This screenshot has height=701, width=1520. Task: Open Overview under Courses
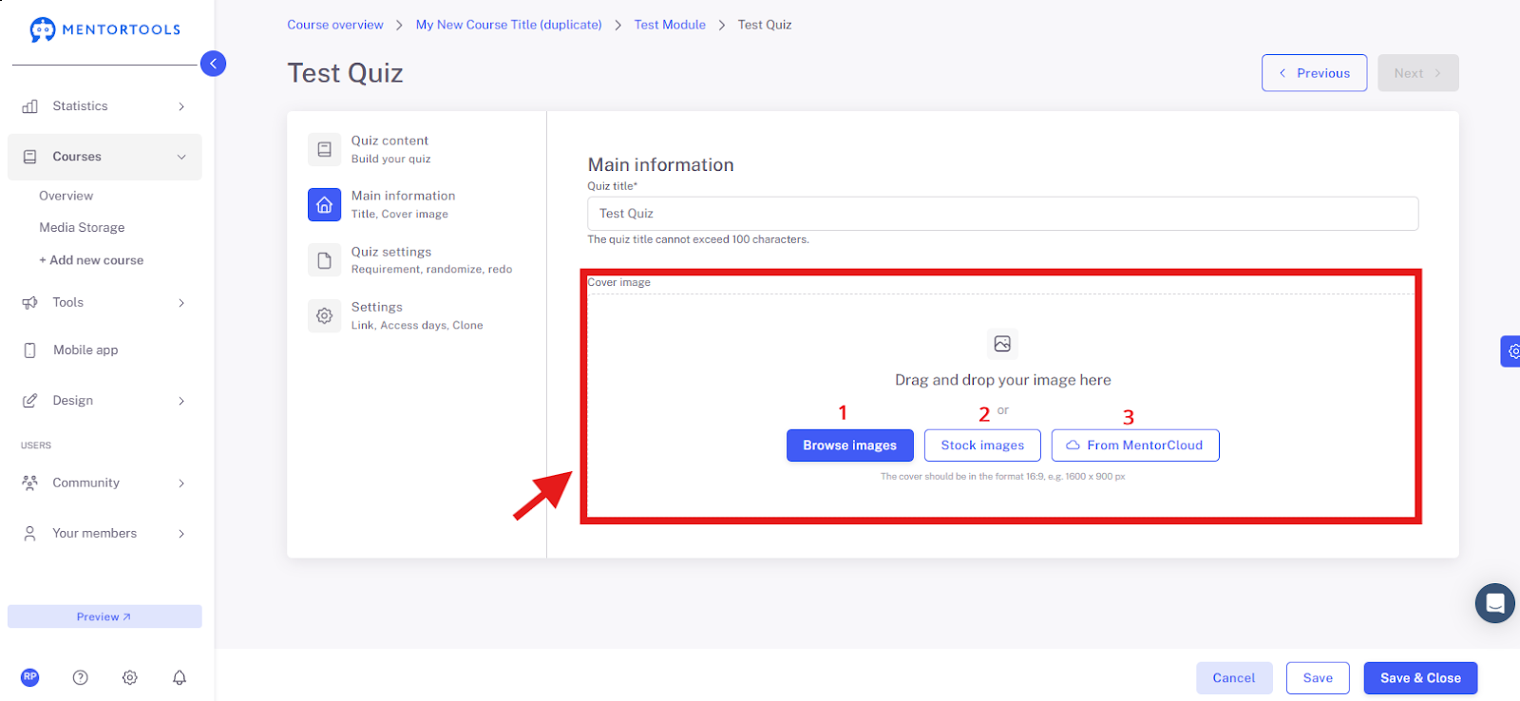(66, 196)
